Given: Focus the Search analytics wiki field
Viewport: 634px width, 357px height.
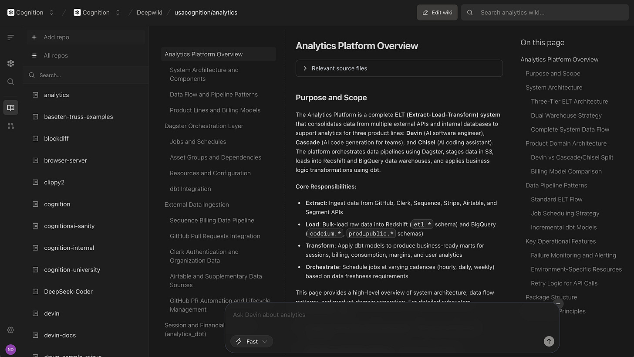Looking at the screenshot, I should 545,13.
